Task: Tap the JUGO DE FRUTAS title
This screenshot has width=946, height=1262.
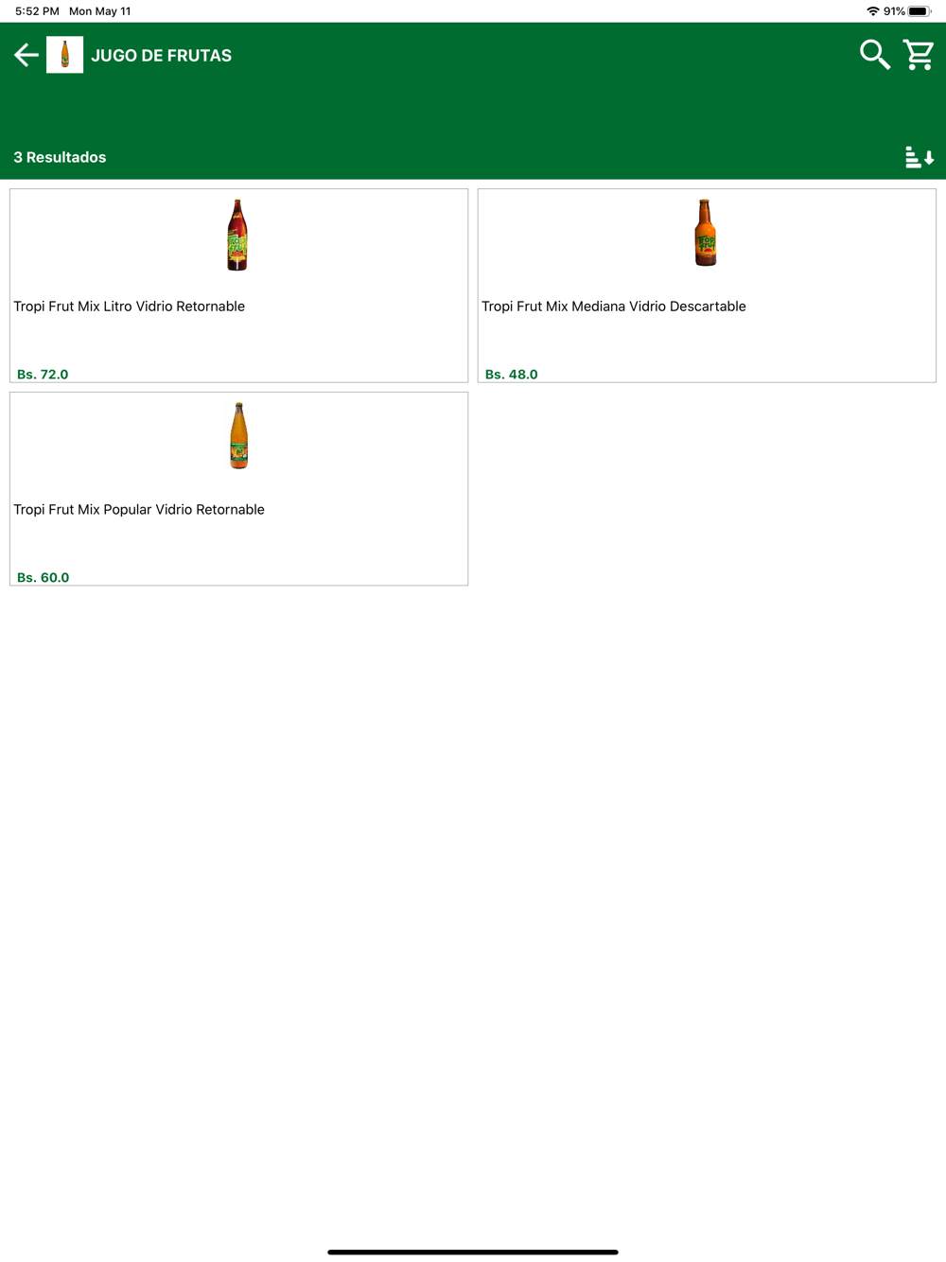Action: click(162, 56)
